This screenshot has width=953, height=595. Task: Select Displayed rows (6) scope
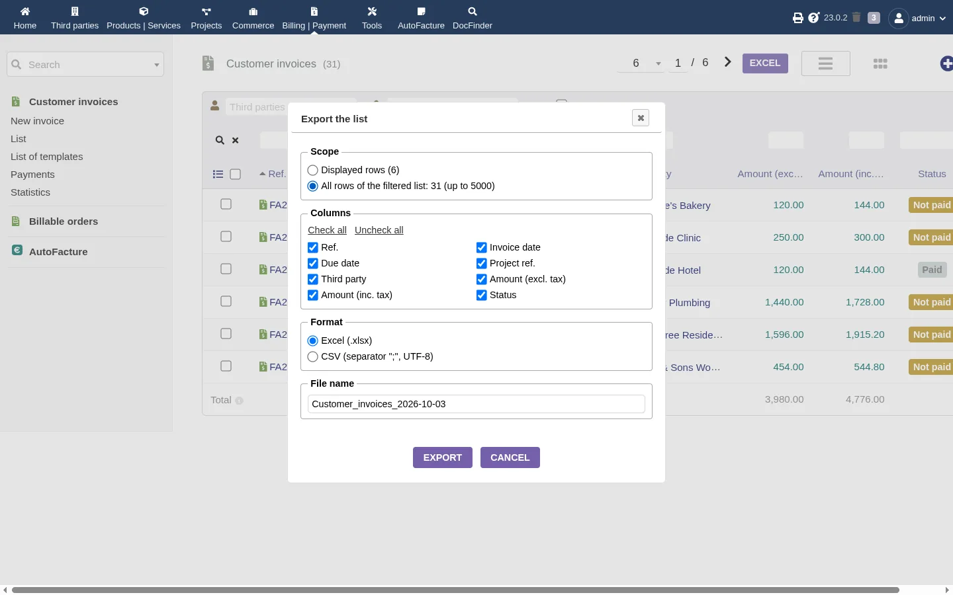point(313,170)
